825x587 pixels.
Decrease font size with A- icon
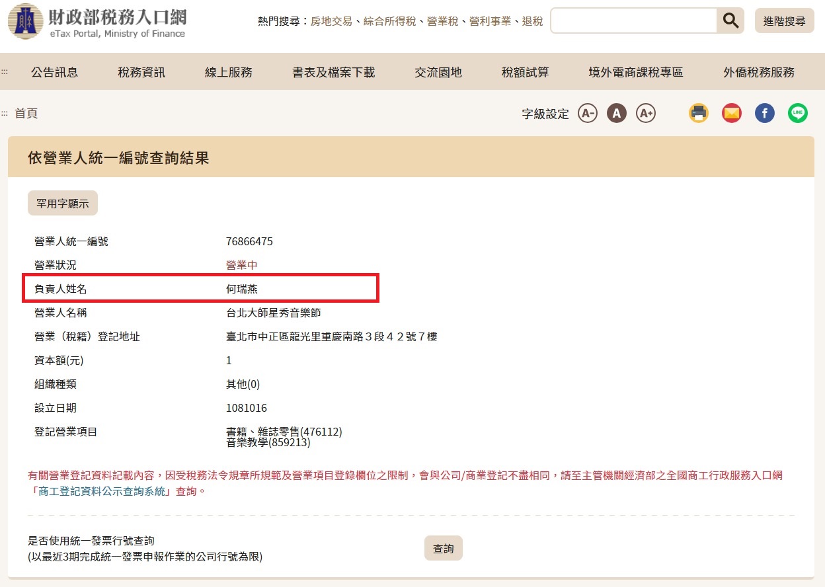[587, 113]
